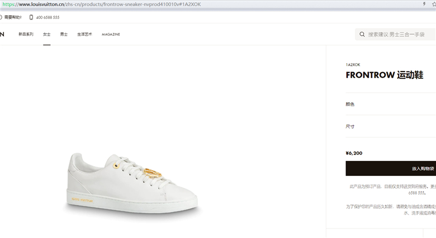
Task: Expand the 尺寸 size option row
Action: click(x=391, y=126)
